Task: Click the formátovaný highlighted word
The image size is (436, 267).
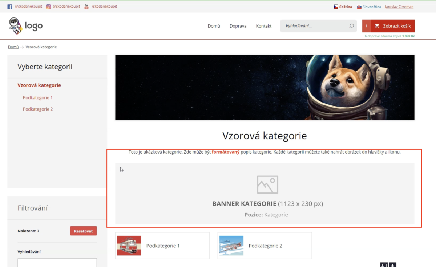Action: (x=226, y=152)
